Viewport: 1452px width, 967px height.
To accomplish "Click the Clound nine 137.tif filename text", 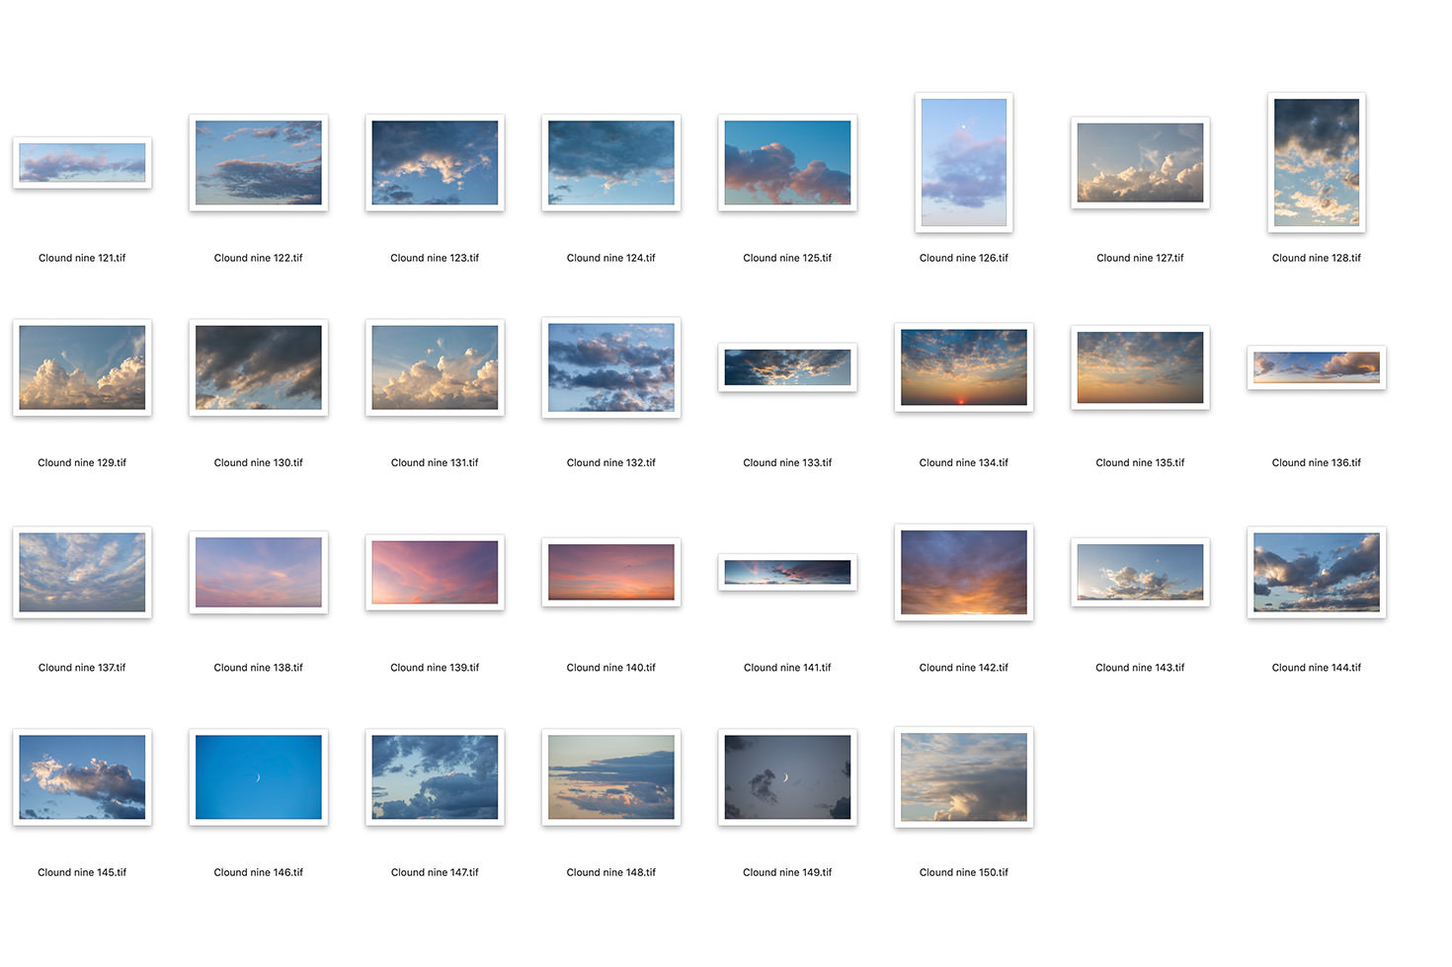I will tap(82, 668).
